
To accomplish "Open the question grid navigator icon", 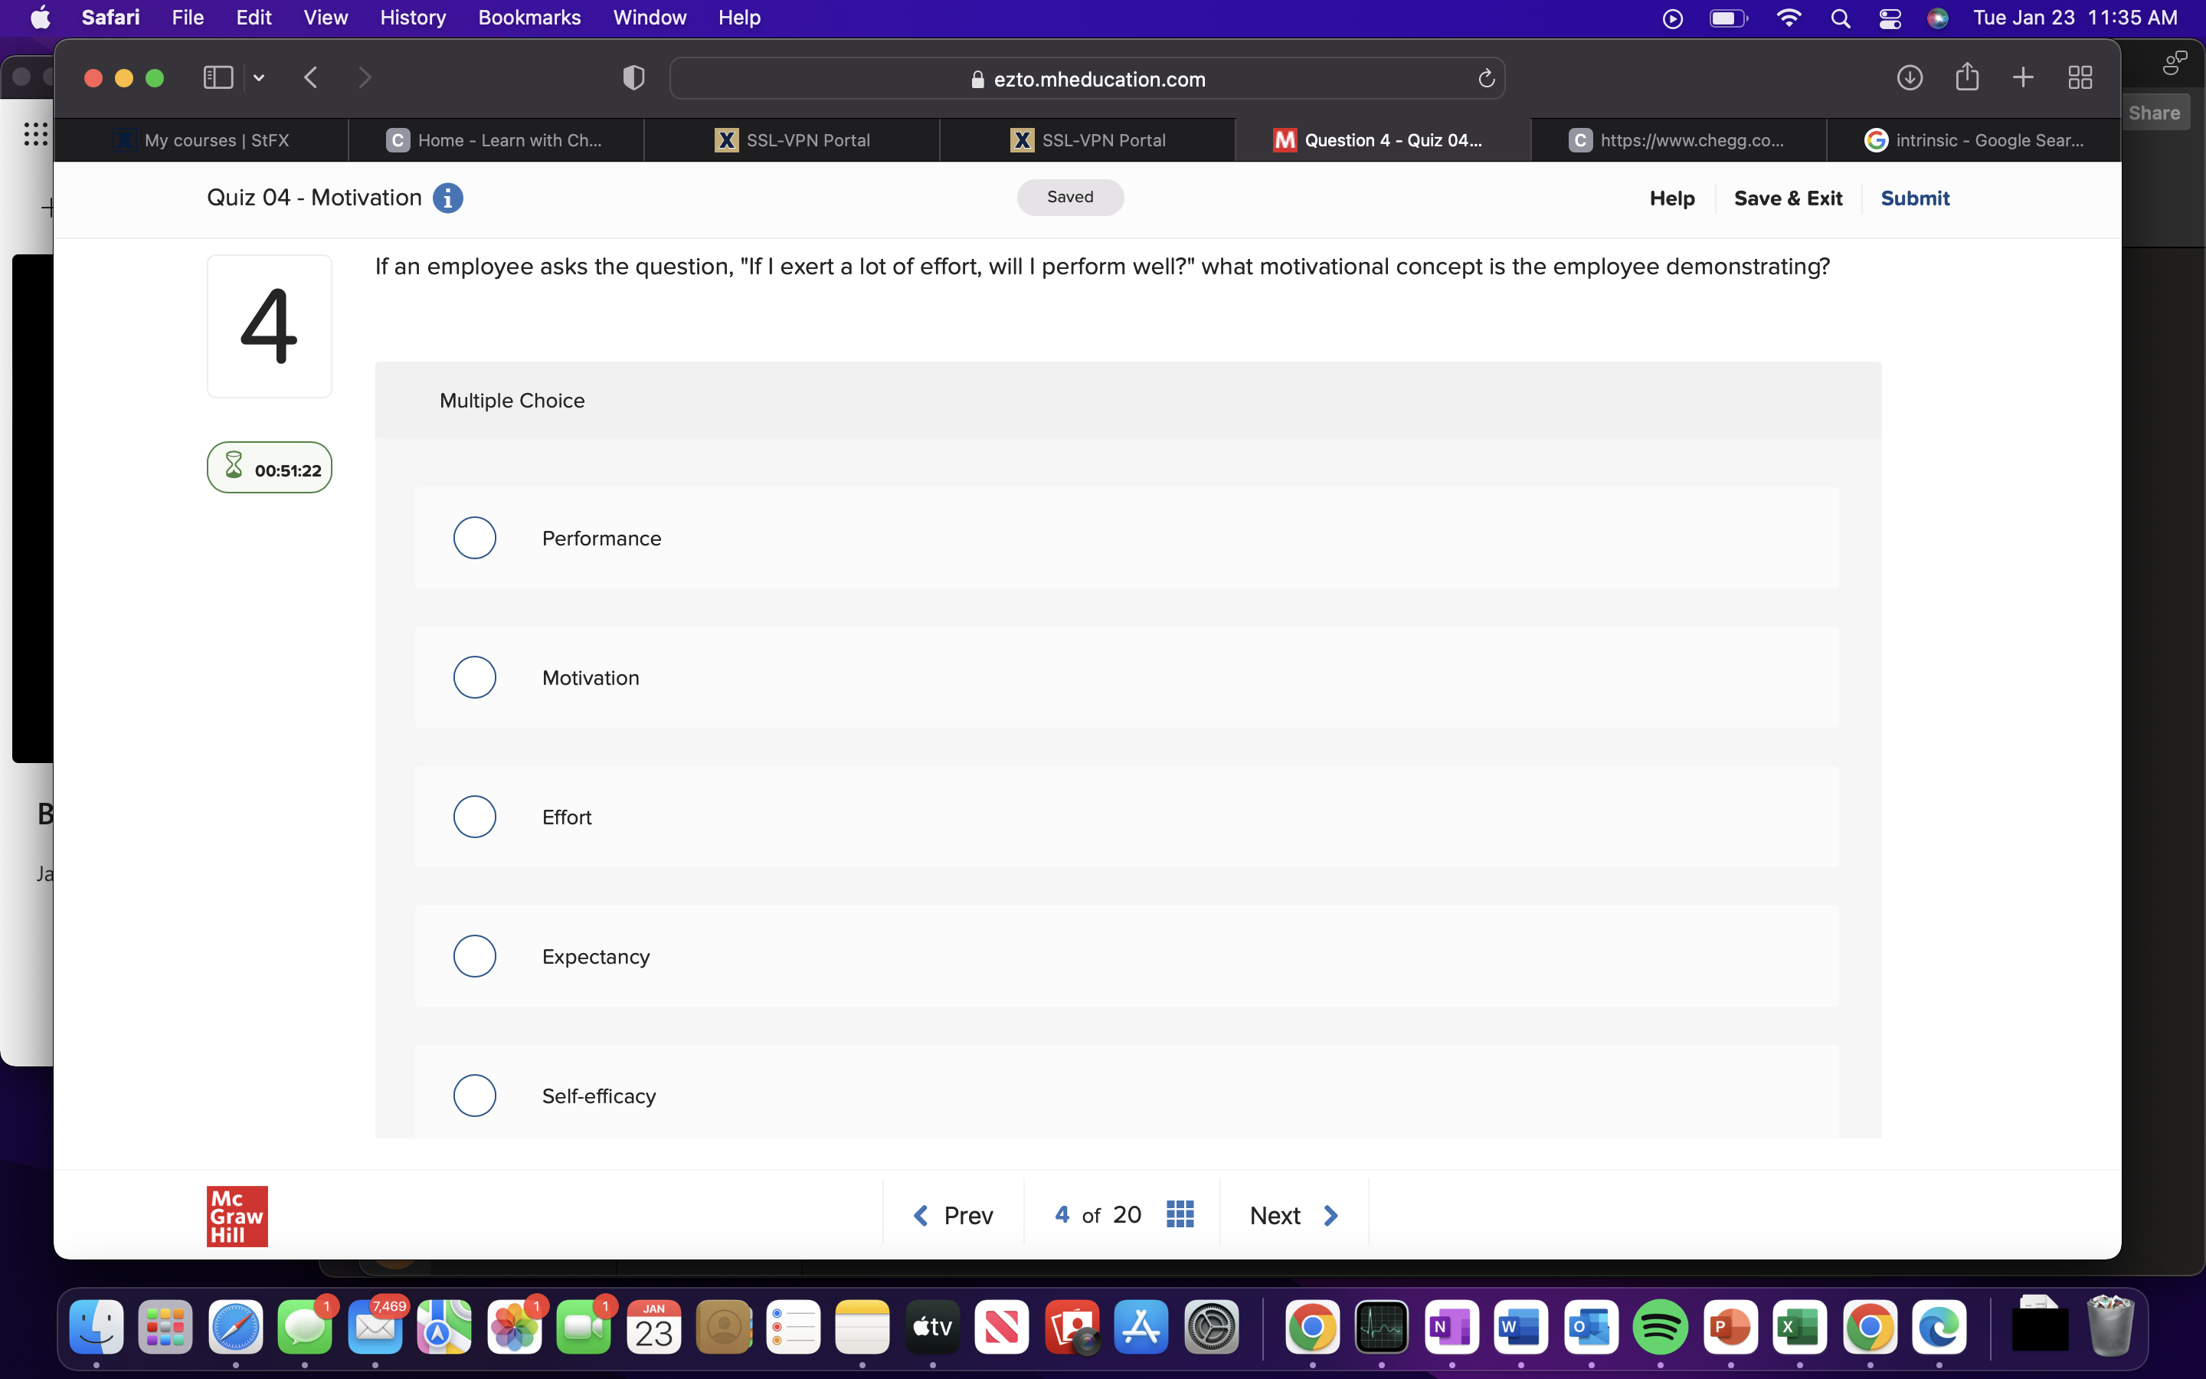I will [1180, 1215].
